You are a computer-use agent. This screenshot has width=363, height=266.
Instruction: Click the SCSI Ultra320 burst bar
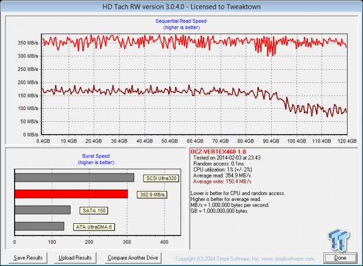coord(74,178)
